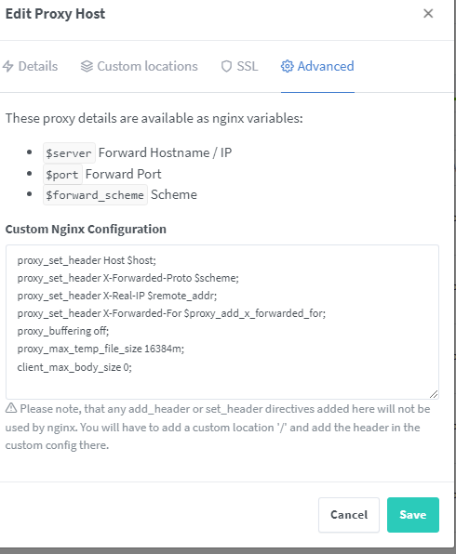Click the shield SSL icon

tap(226, 66)
